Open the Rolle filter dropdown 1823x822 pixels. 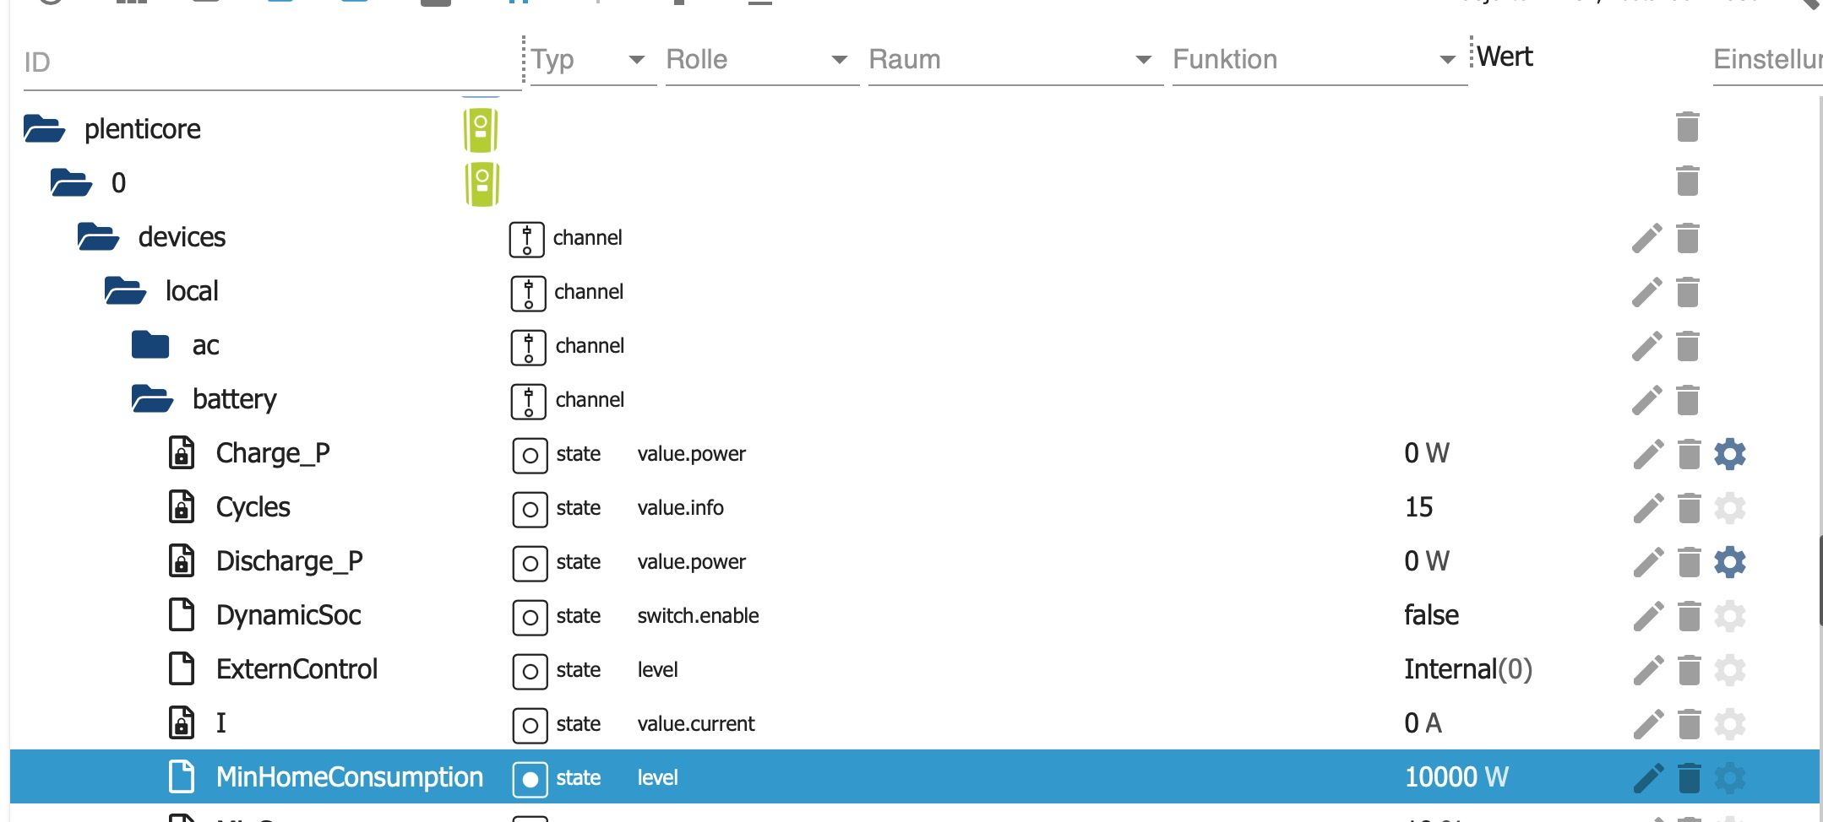pyautogui.click(x=839, y=60)
